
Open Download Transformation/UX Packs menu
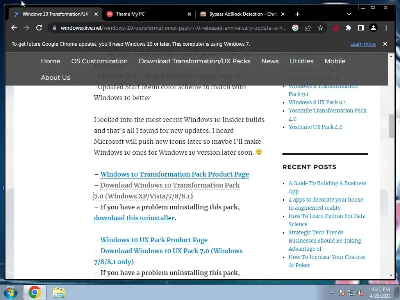195,61
